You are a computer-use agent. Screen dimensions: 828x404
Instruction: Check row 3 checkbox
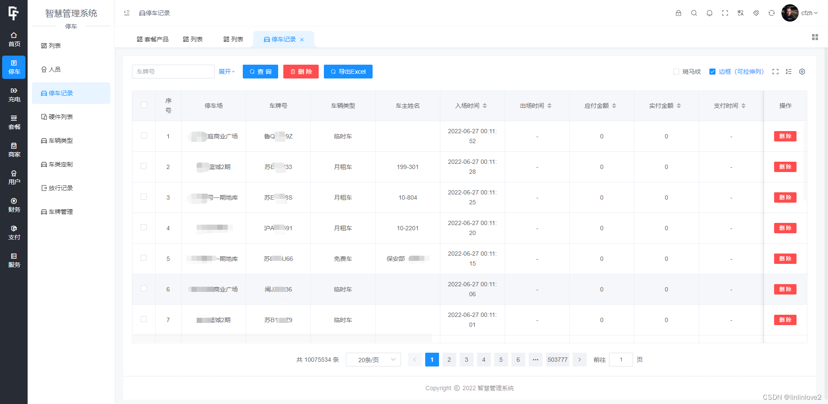(144, 197)
